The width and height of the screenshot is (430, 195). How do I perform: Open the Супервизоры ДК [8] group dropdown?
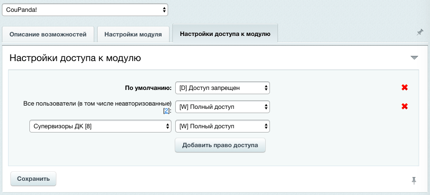point(99,126)
